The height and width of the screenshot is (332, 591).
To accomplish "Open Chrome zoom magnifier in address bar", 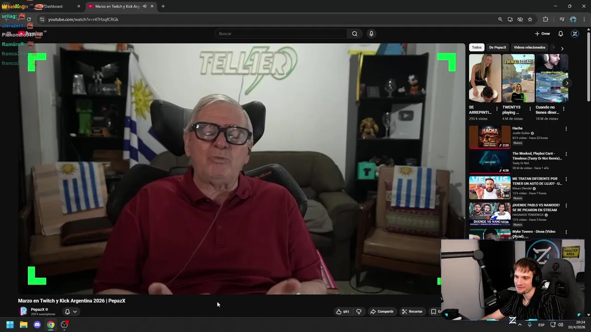I will click(x=500, y=19).
